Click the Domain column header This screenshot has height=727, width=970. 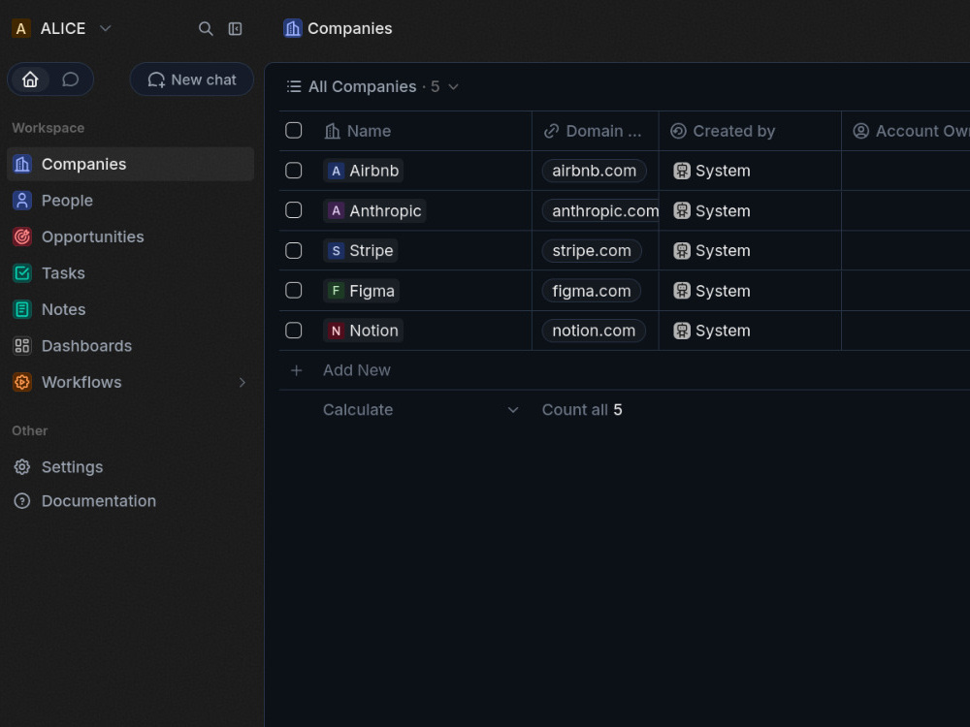pos(596,131)
